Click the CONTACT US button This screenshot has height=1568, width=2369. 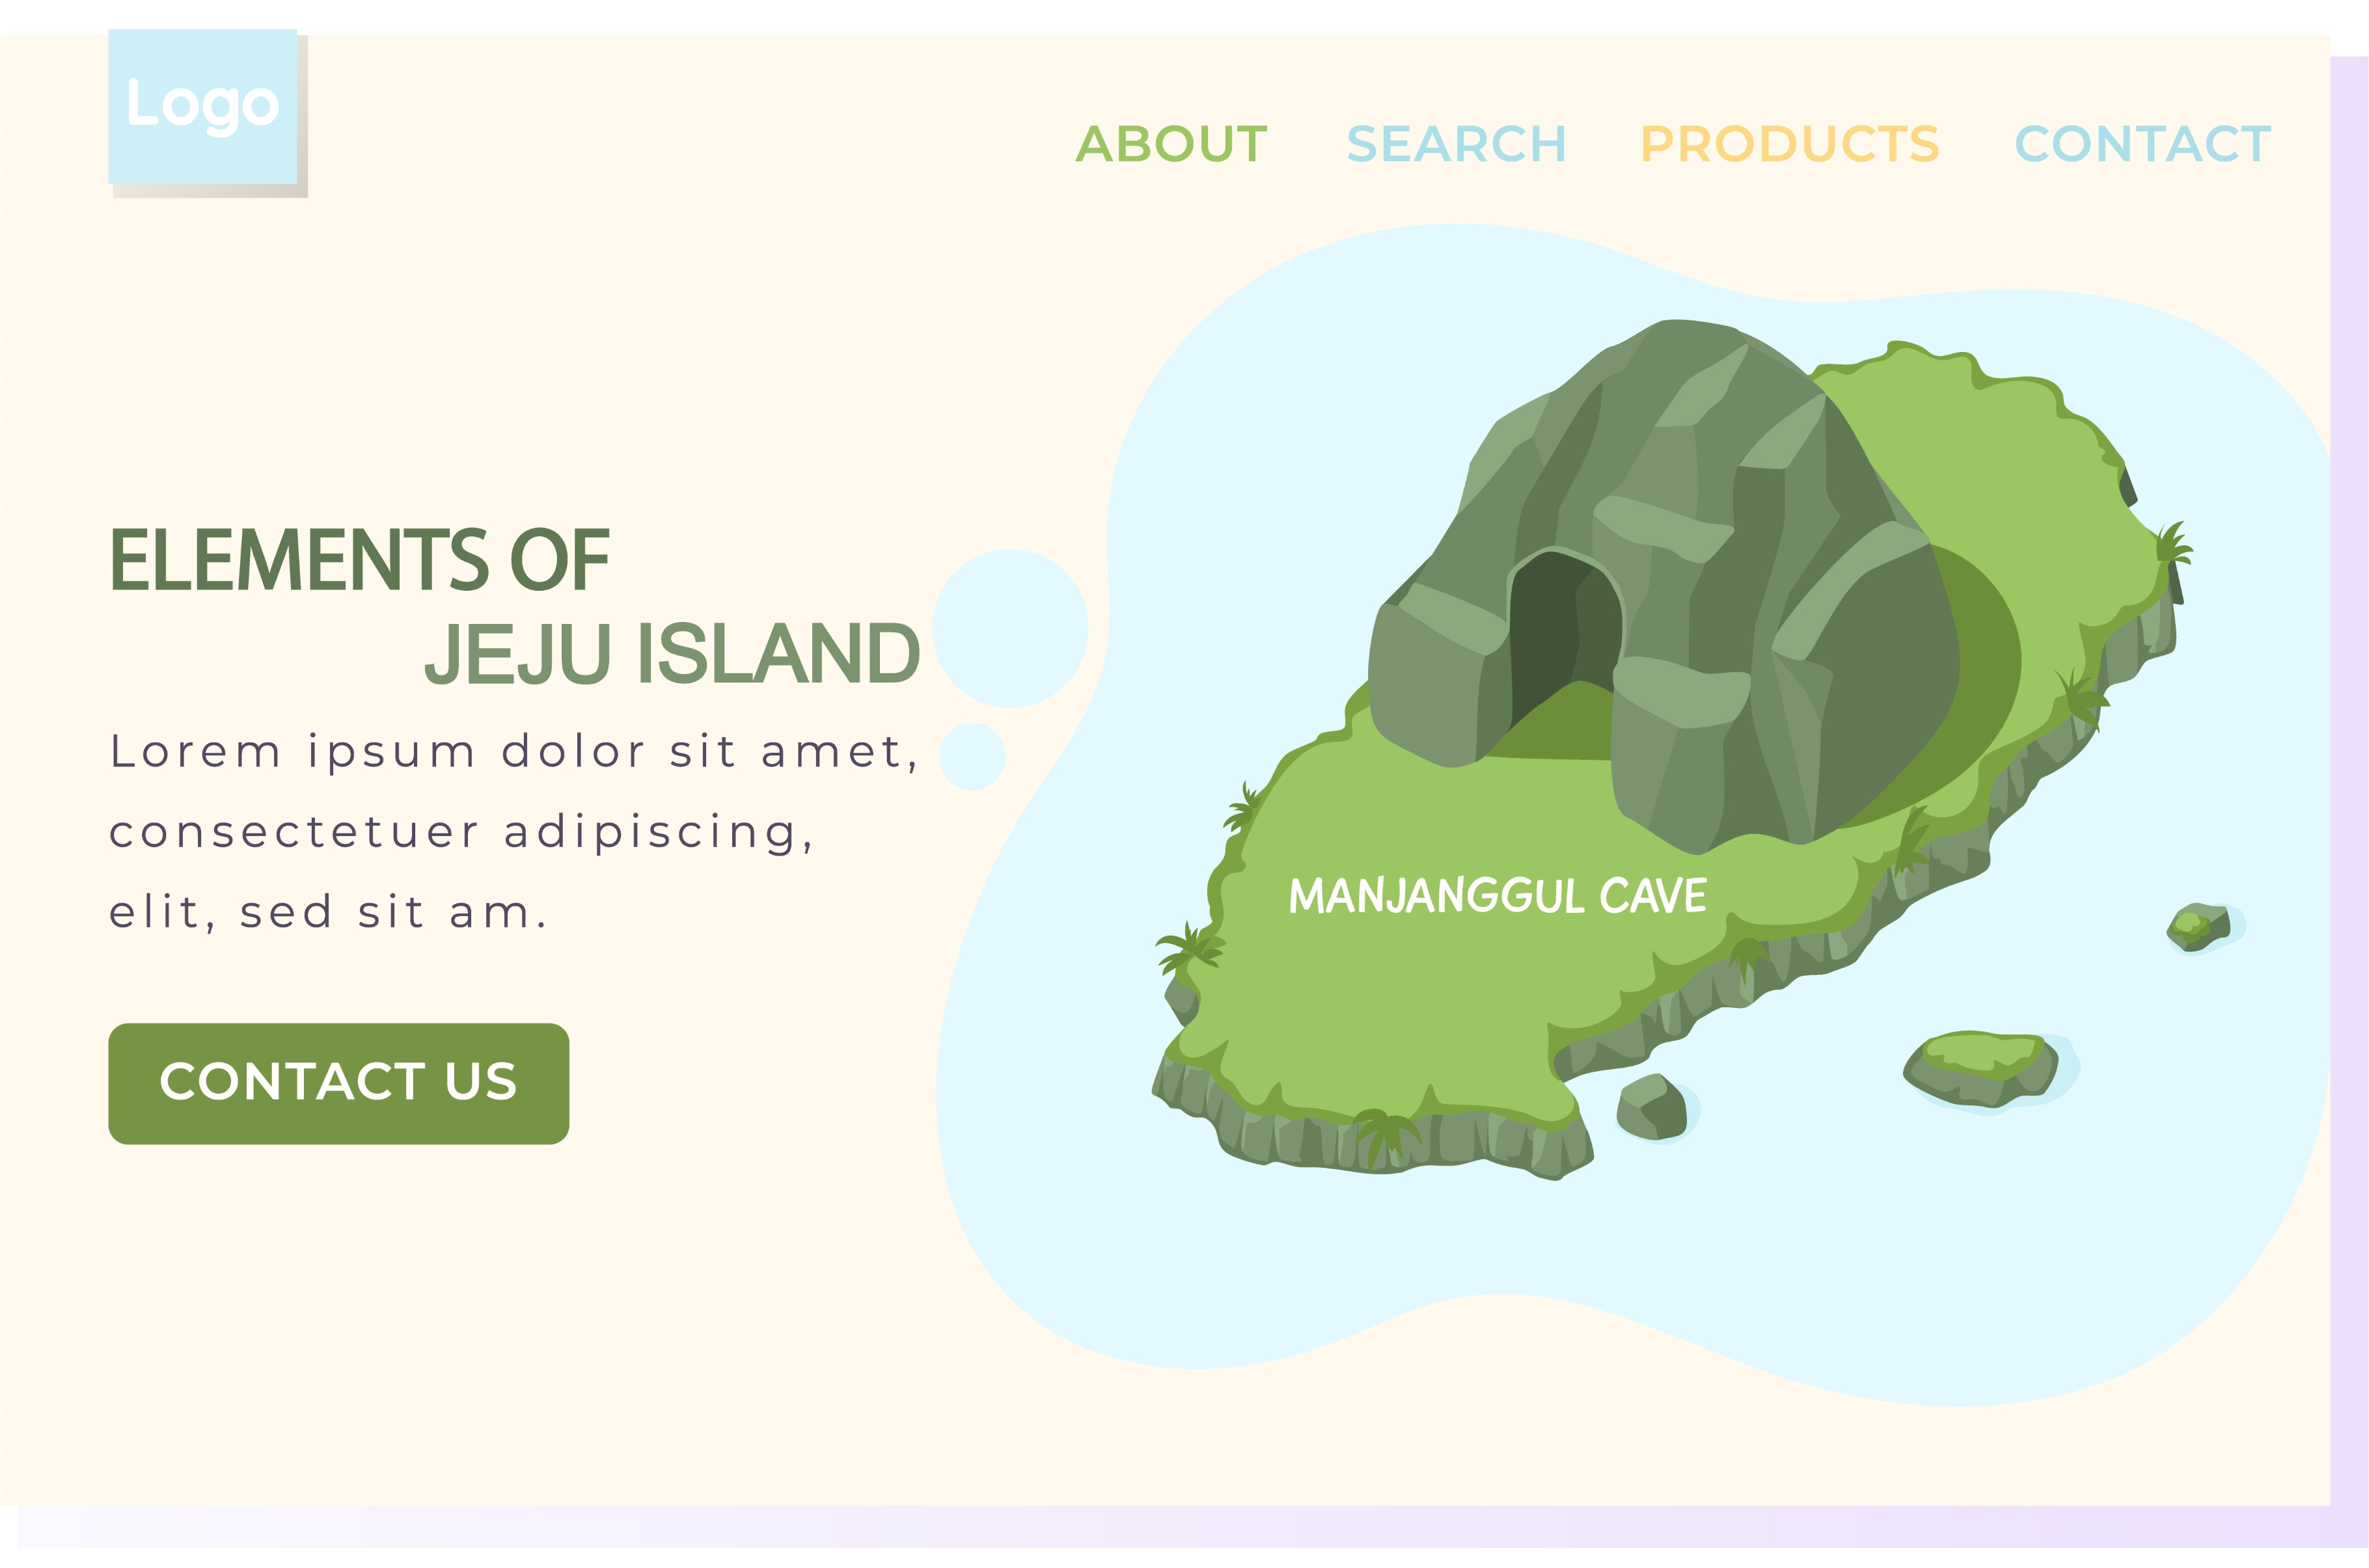339,1083
